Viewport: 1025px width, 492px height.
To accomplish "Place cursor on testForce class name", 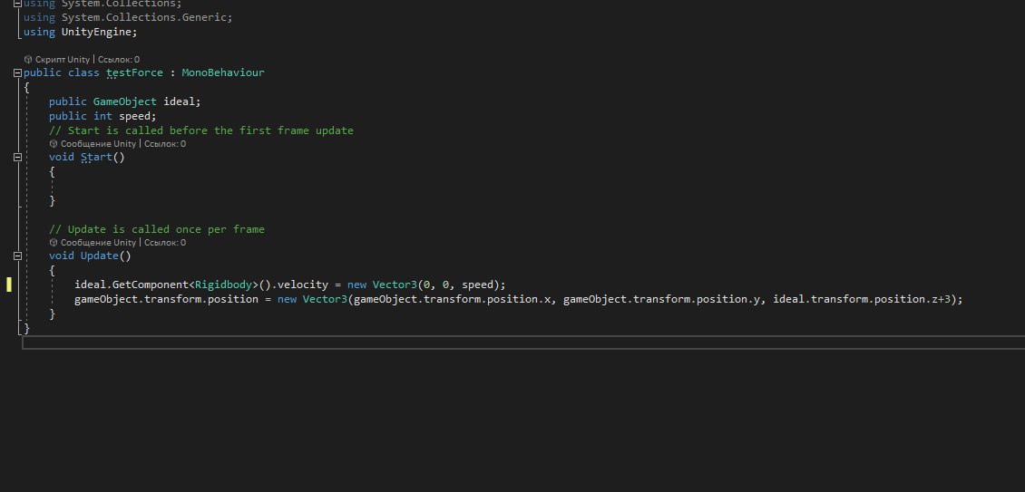I will [x=134, y=72].
